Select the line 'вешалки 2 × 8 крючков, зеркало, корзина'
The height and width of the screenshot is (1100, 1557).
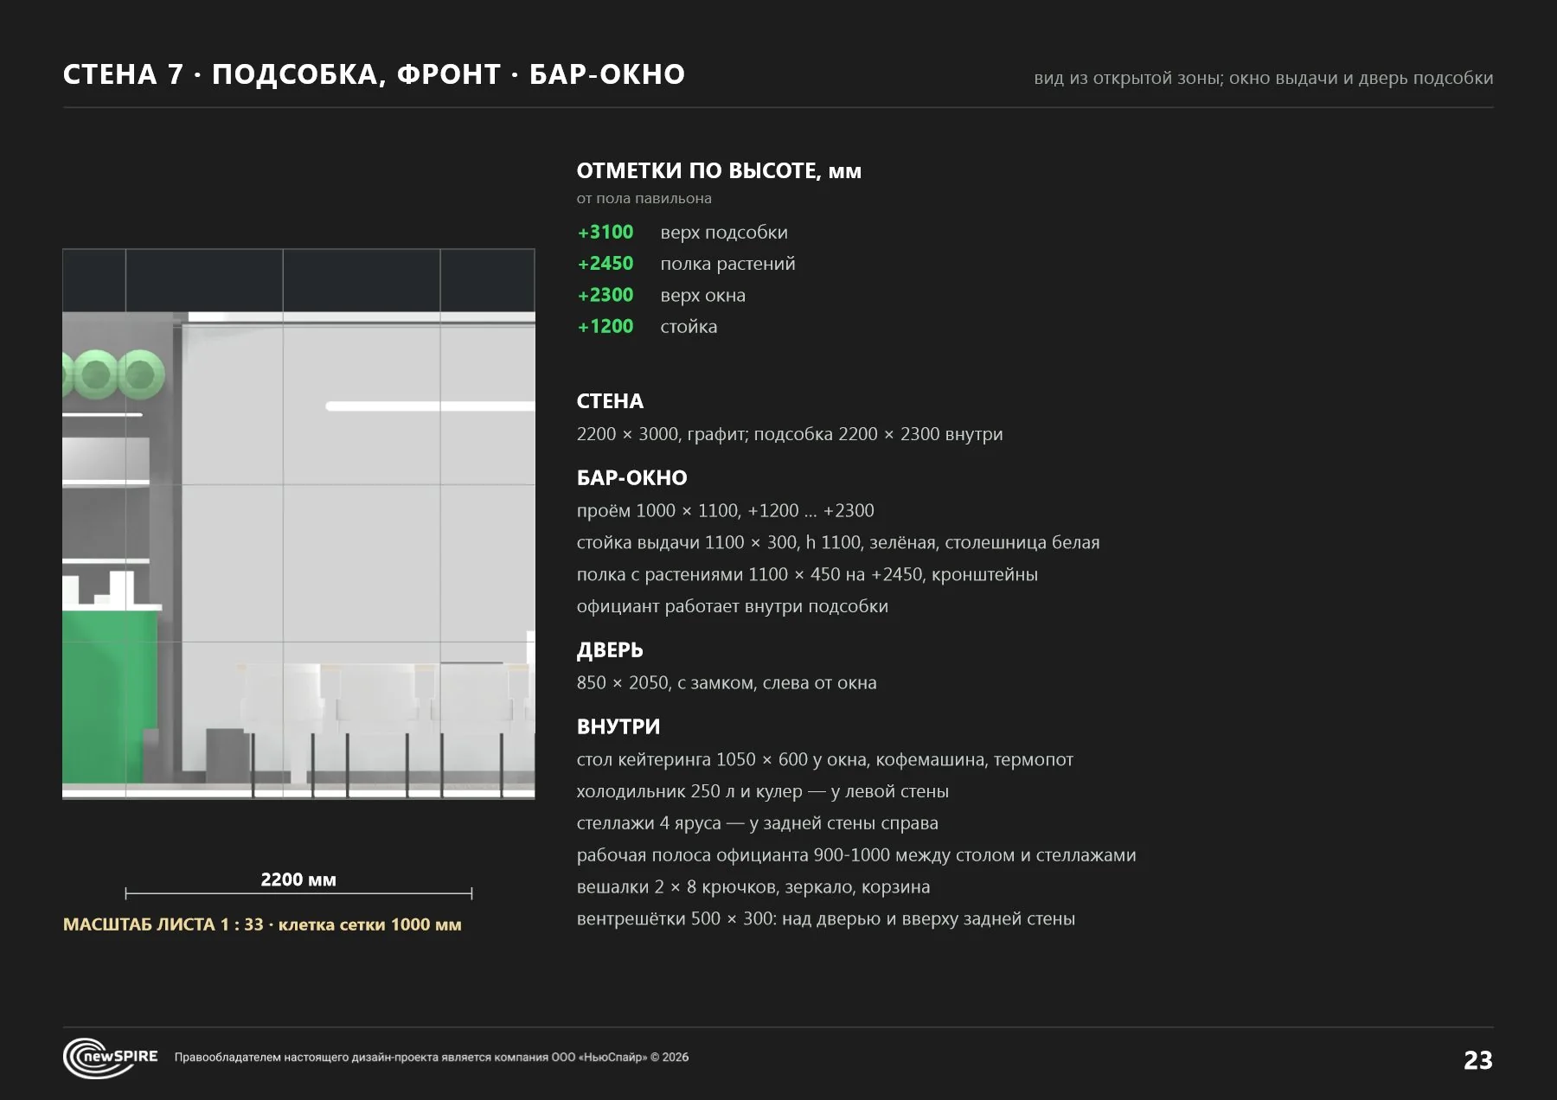(x=753, y=887)
